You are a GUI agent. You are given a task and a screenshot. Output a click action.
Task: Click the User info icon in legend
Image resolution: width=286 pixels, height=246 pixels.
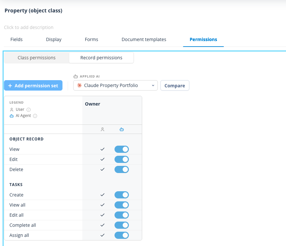29,109
